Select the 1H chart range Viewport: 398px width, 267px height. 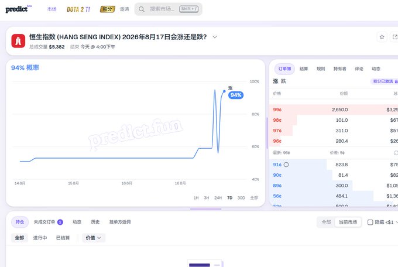[x=196, y=198]
